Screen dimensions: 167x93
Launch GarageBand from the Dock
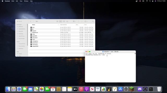point(109,89)
